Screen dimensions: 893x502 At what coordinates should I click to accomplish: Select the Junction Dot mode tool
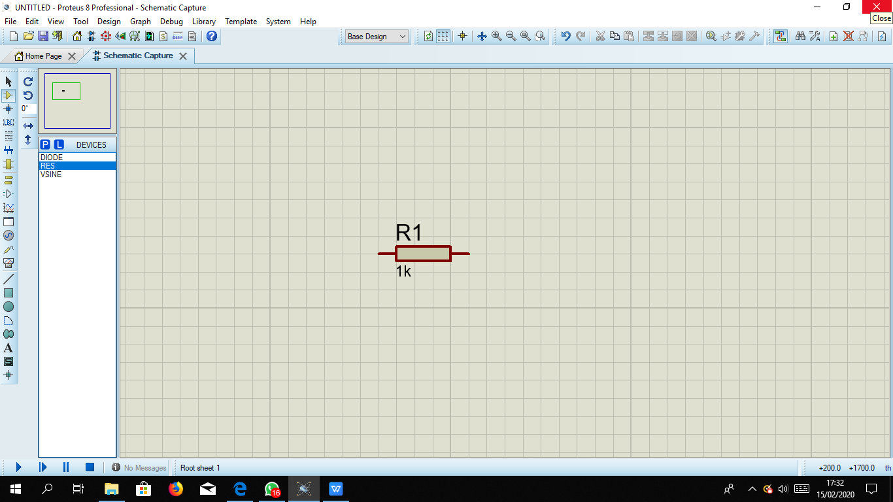pos(8,109)
